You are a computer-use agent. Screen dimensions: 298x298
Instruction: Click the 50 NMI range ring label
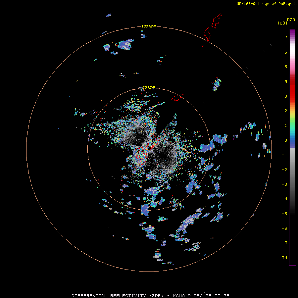(x=149, y=87)
